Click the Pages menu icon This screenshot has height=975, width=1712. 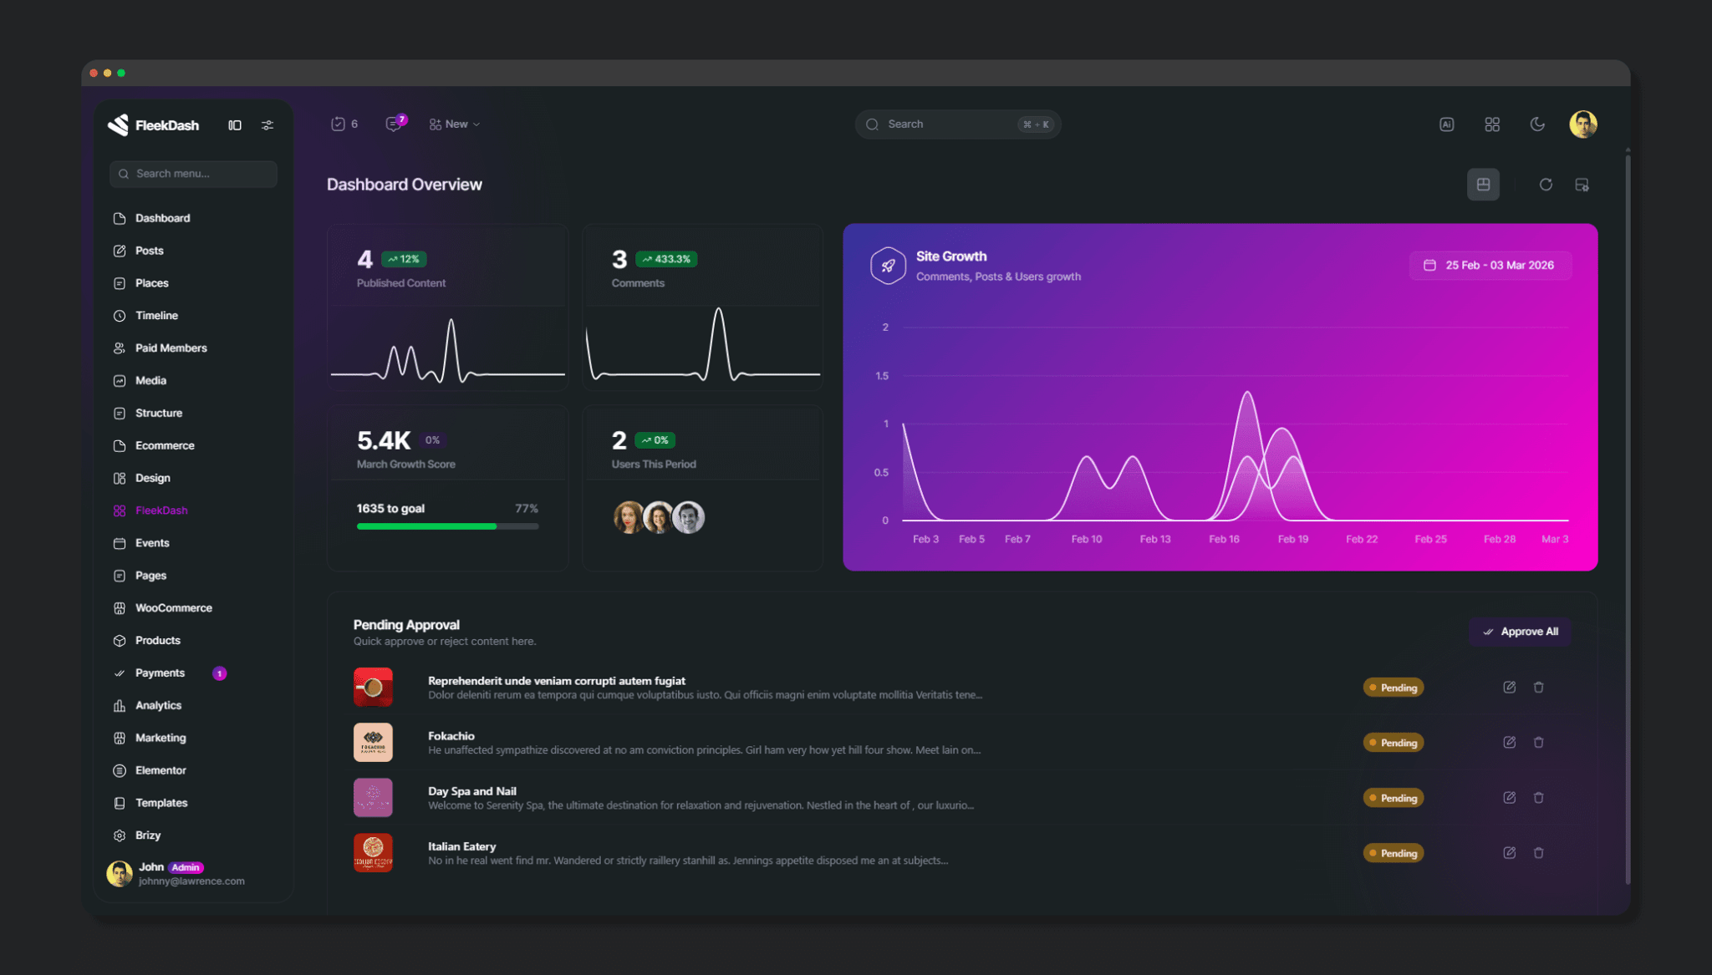click(x=120, y=576)
